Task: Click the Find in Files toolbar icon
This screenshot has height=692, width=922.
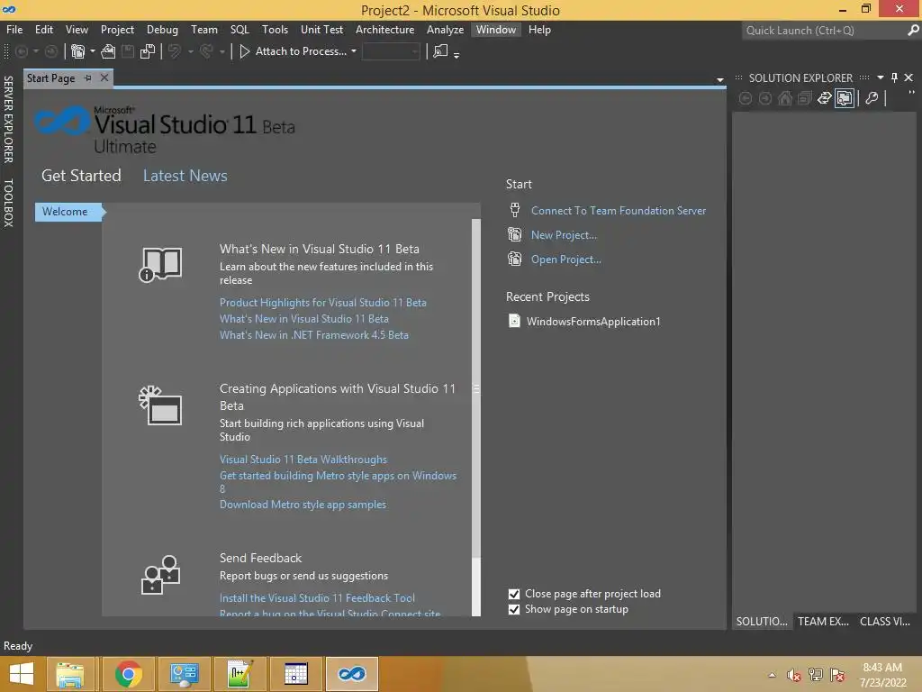Action: 439,51
